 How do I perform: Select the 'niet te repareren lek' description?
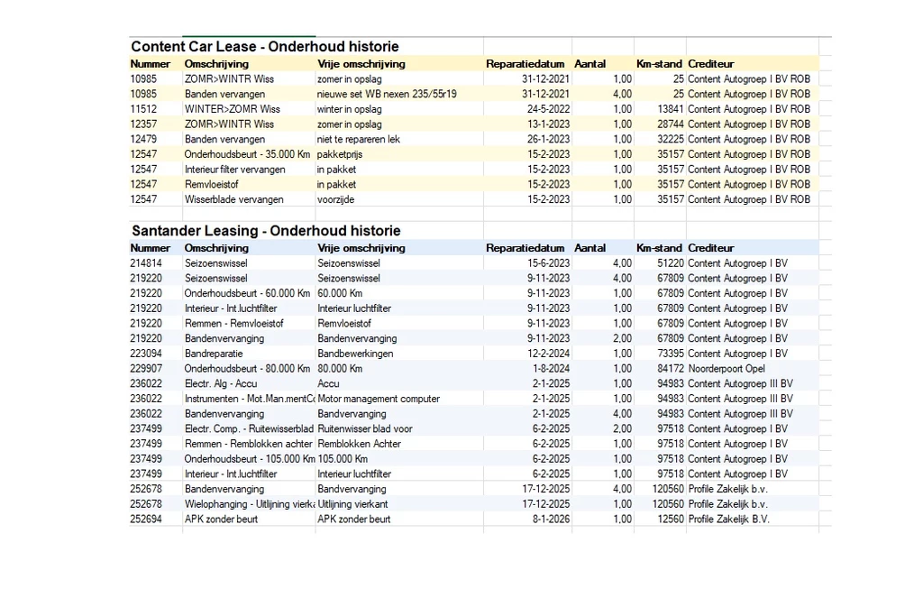(x=359, y=139)
